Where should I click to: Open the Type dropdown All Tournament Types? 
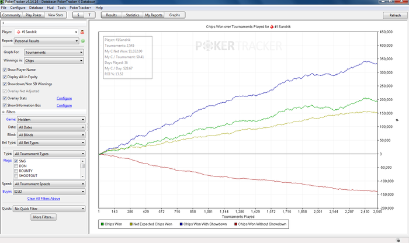(x=49, y=154)
